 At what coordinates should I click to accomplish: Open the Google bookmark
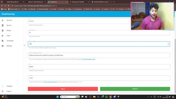coord(4,9)
